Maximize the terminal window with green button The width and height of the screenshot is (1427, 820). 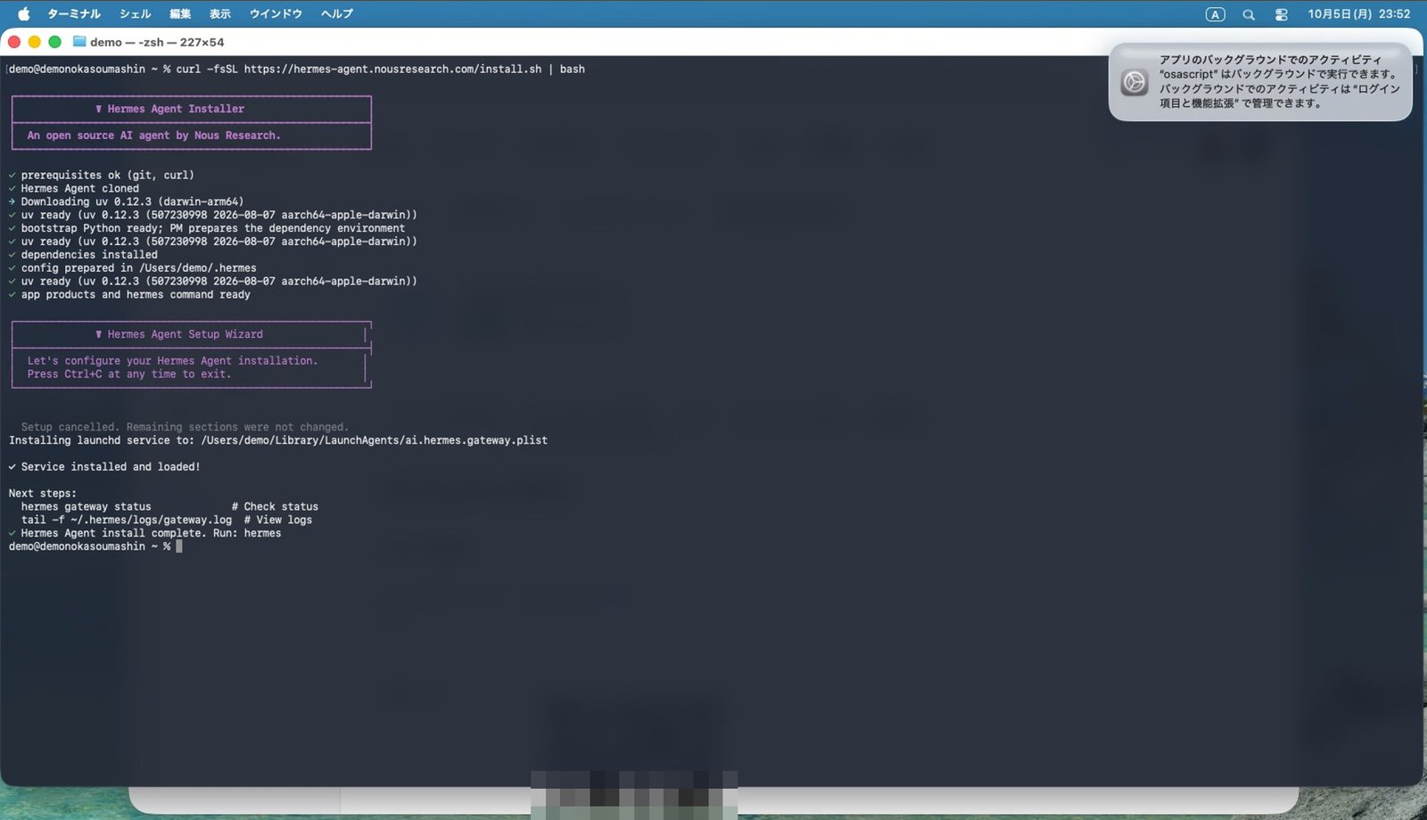click(54, 42)
